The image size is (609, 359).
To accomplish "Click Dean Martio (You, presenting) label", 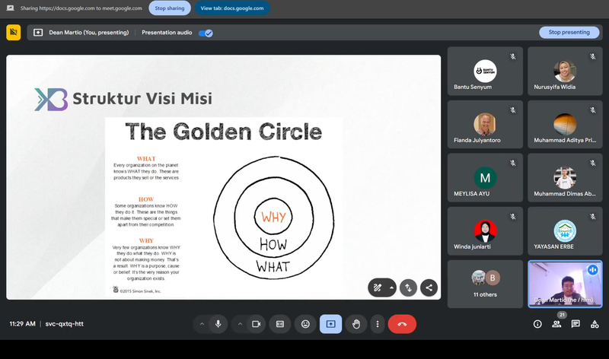I will tap(88, 33).
